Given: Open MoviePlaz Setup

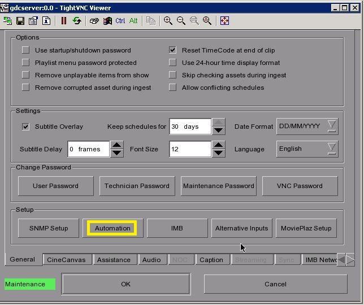Looking at the screenshot, I should [306, 228].
